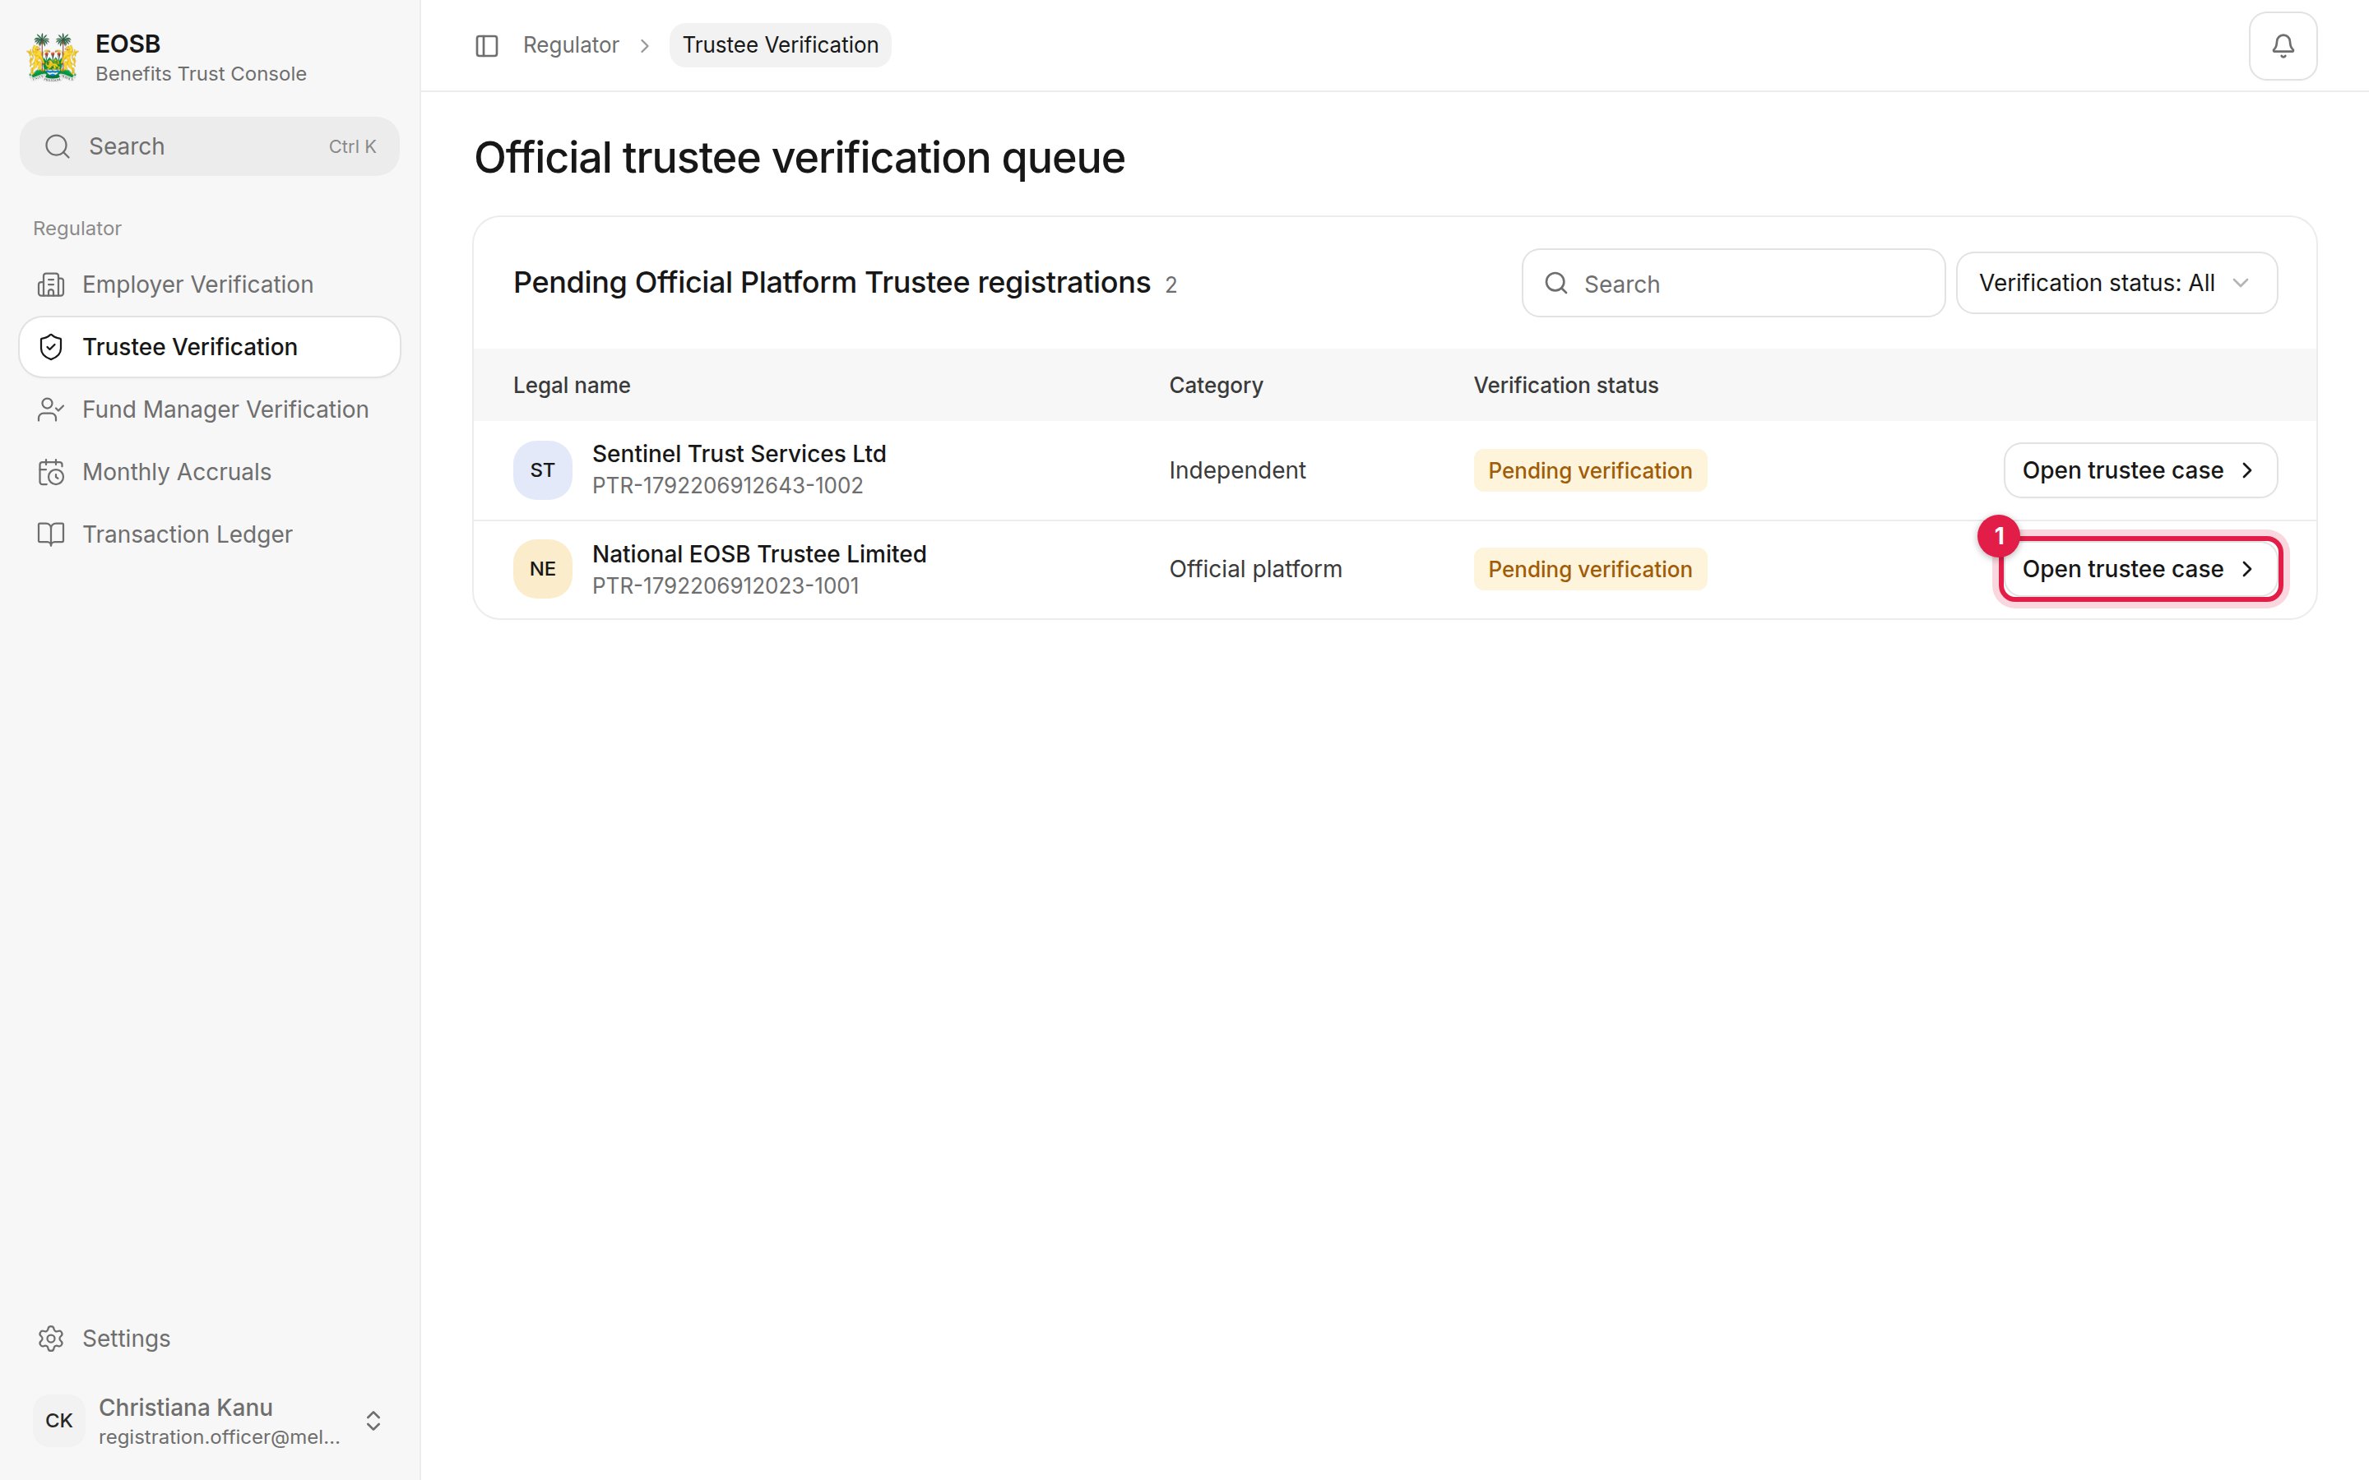The width and height of the screenshot is (2369, 1480).
Task: Open the Transaction Ledger
Action: 210,534
